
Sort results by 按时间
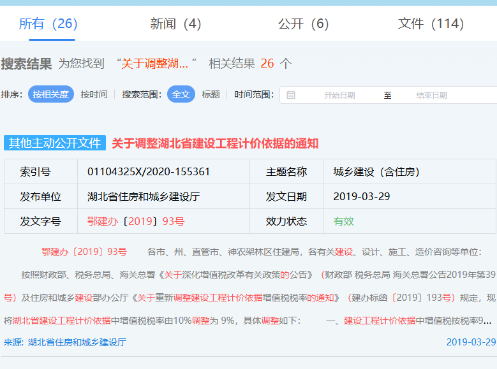(x=94, y=94)
